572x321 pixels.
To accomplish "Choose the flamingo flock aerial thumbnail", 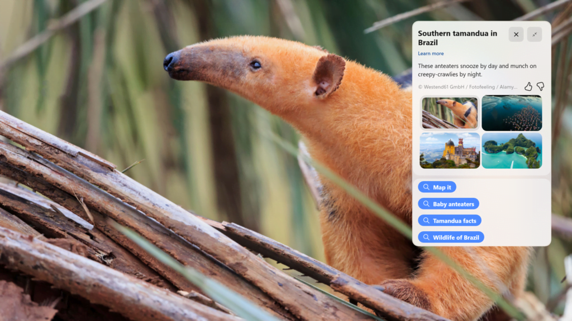I will pyautogui.click(x=512, y=113).
